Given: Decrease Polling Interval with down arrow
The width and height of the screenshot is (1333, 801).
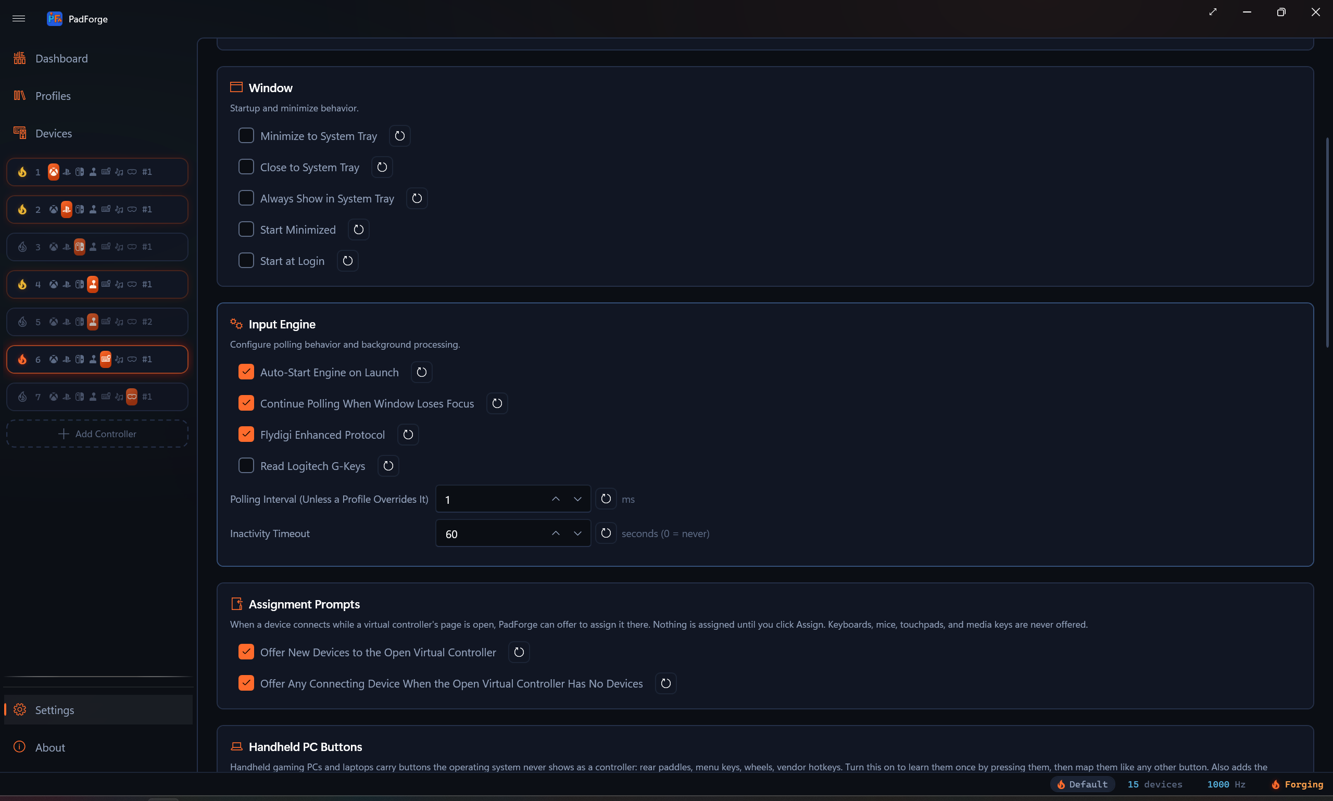Looking at the screenshot, I should [x=577, y=499].
